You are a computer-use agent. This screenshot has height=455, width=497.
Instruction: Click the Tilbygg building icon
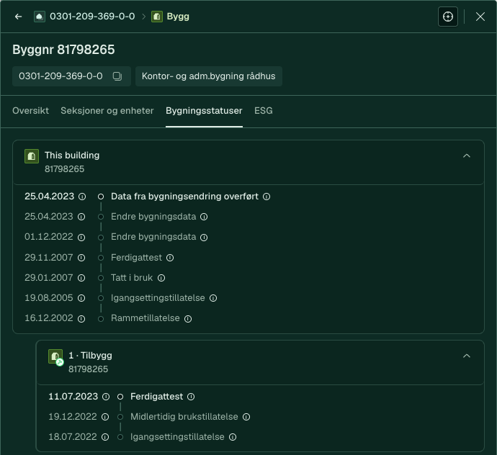(55, 357)
